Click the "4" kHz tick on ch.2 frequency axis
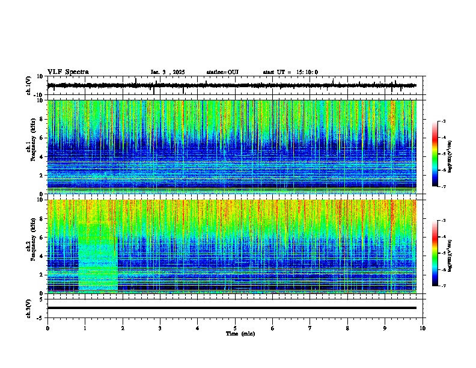 pos(42,256)
